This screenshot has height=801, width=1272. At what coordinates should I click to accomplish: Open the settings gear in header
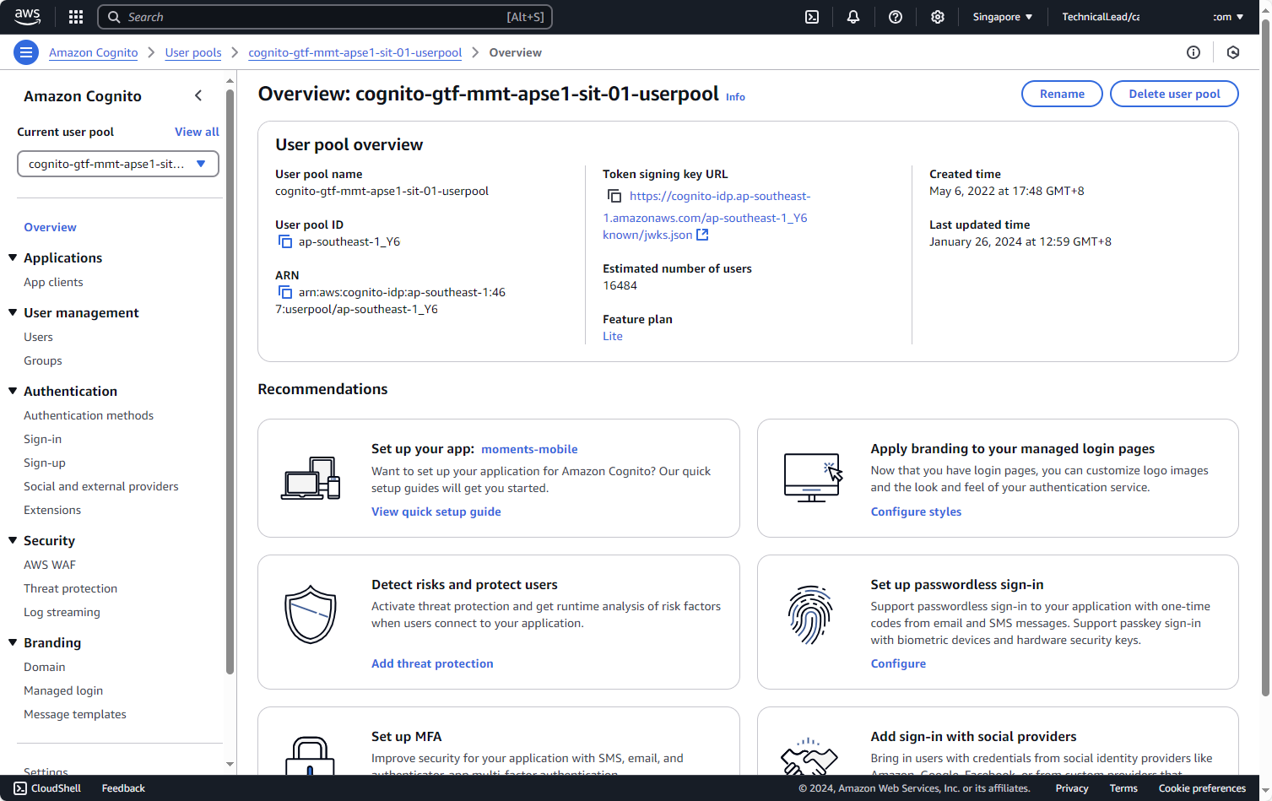938,17
